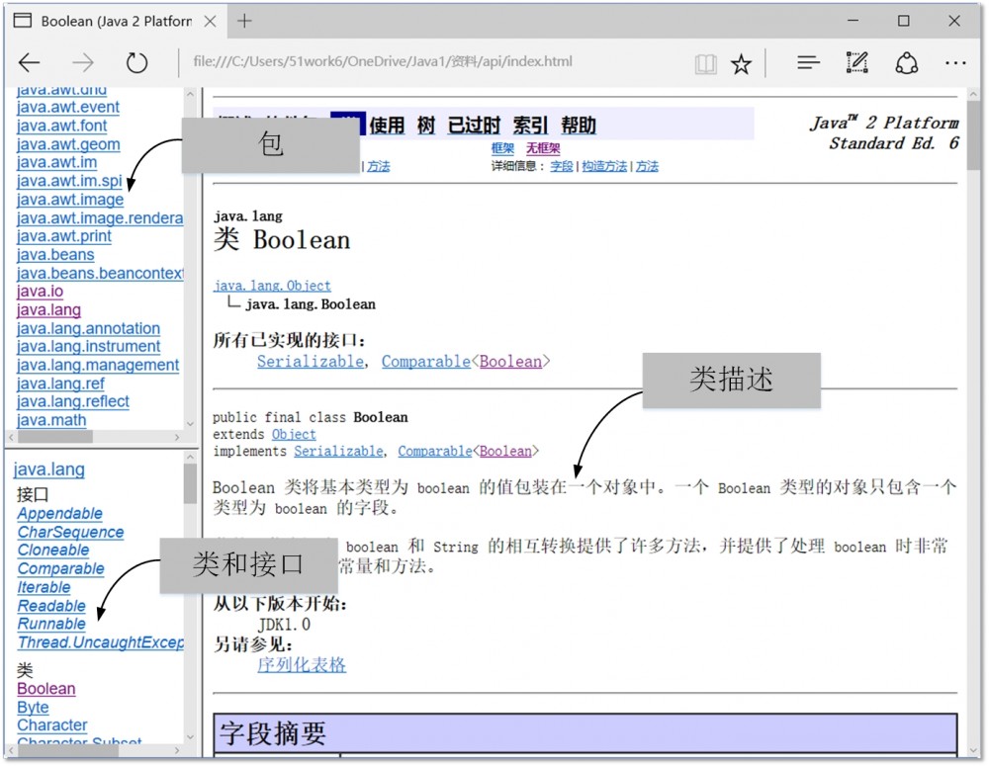989x766 pixels.
Task: Open the Hub lines icon
Action: click(x=808, y=62)
